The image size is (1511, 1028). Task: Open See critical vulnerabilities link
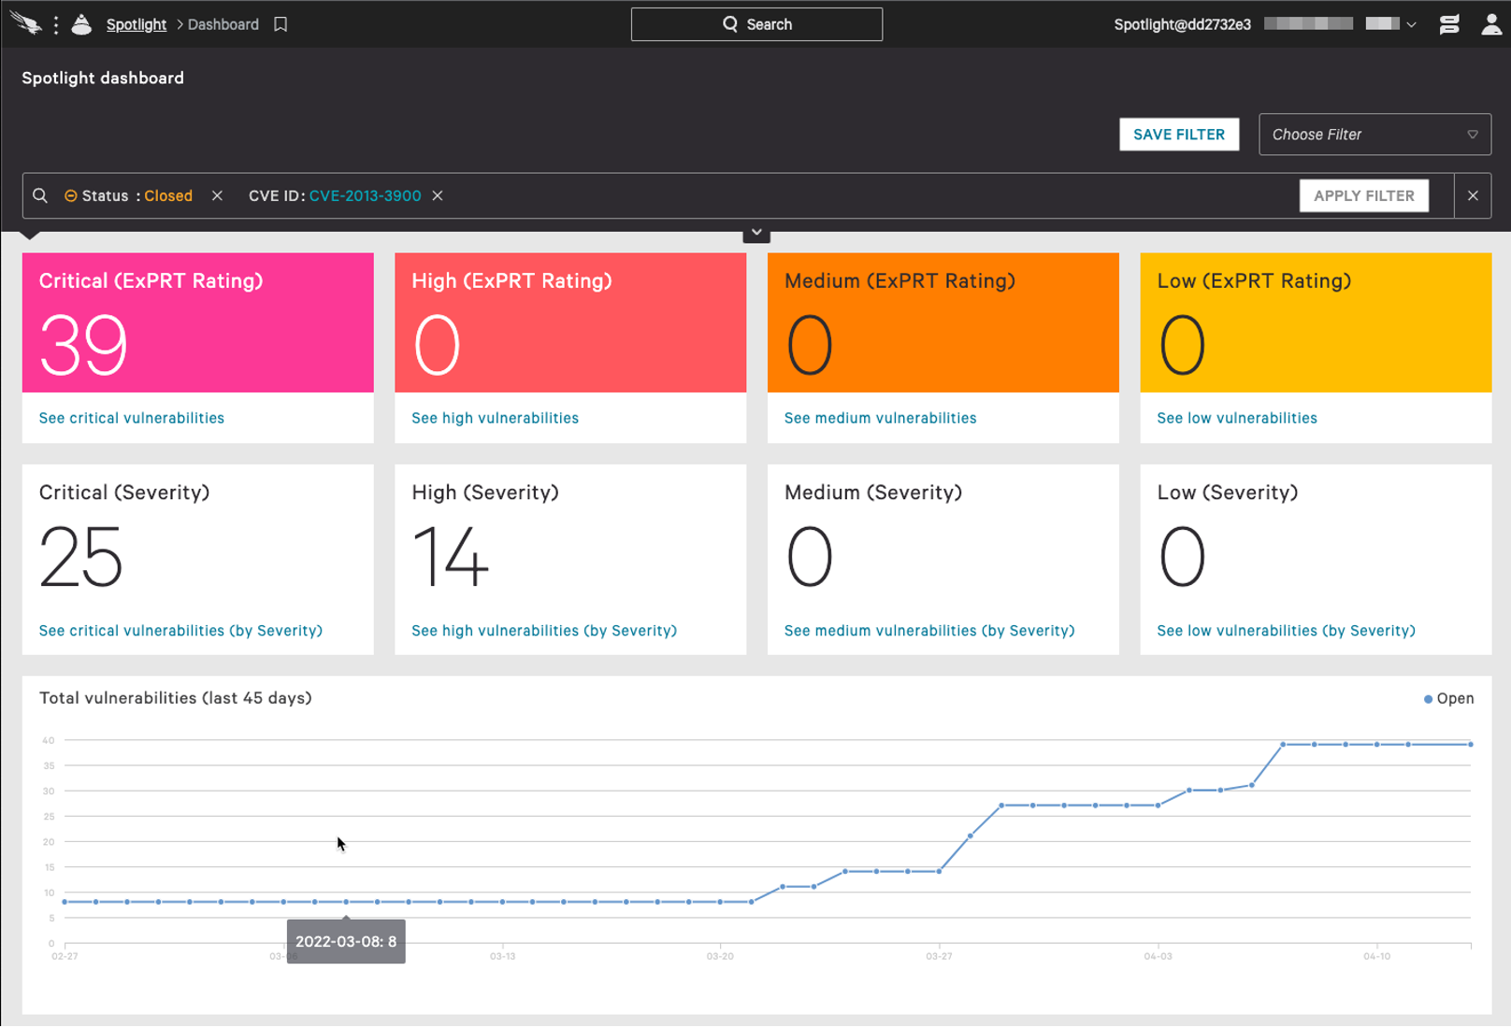click(x=132, y=418)
